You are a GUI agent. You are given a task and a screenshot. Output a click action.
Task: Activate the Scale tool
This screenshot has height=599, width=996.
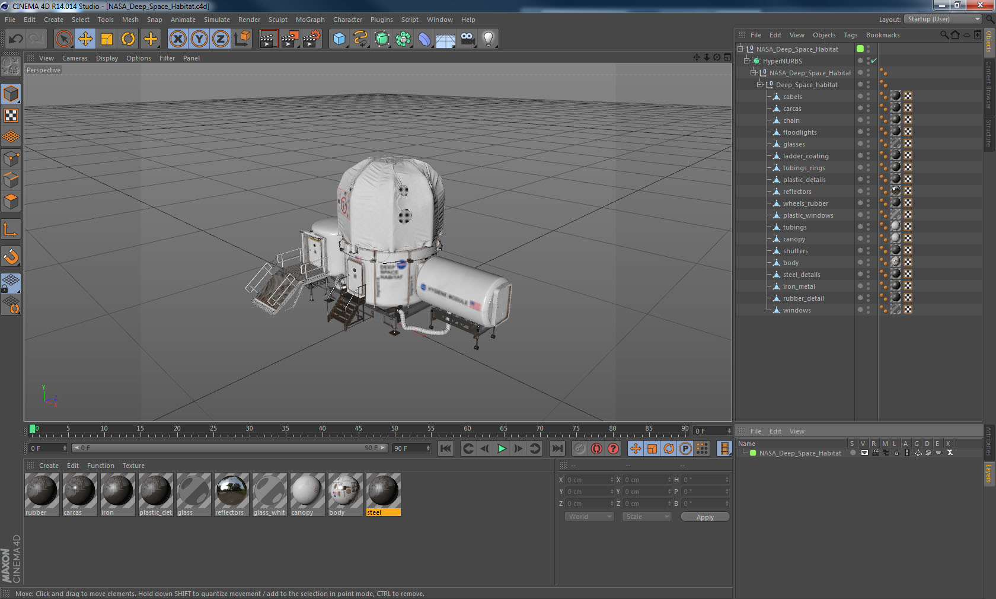[x=107, y=39]
